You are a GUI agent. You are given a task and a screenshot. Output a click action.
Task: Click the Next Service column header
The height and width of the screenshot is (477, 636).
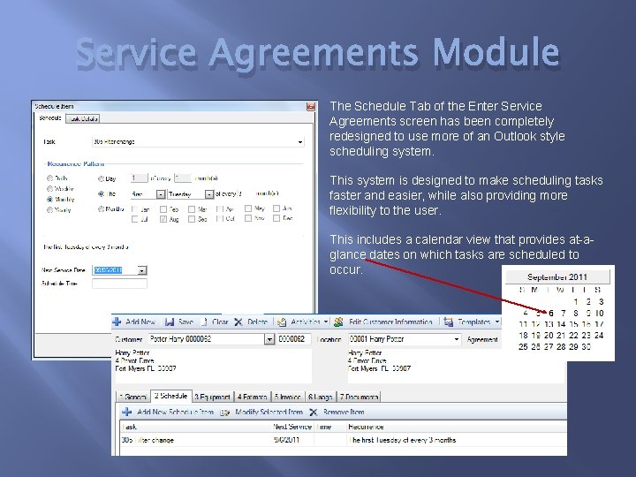(x=292, y=428)
